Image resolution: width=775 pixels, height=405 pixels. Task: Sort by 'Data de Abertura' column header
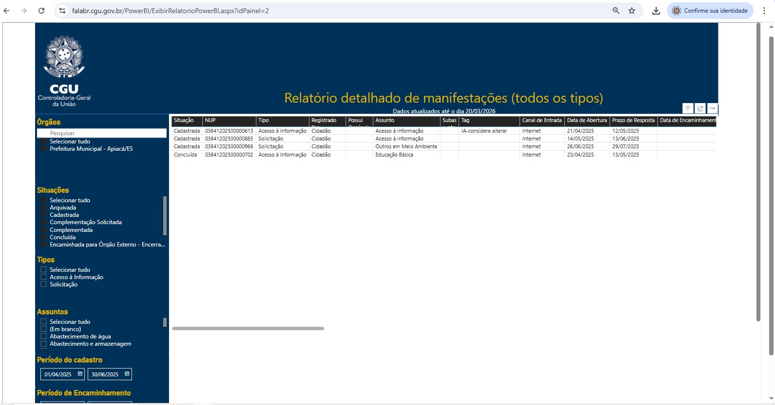point(587,121)
